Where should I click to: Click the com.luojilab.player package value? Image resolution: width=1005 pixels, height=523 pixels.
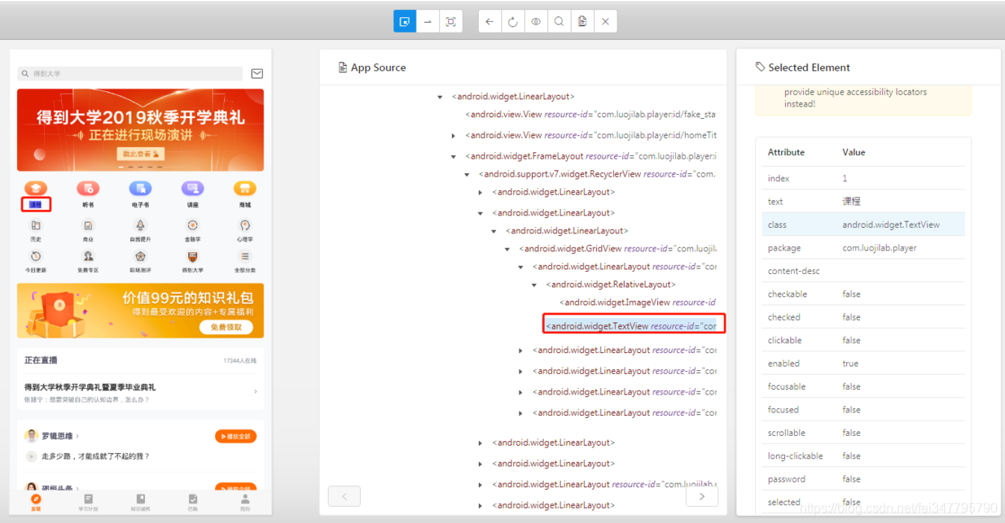(x=880, y=248)
